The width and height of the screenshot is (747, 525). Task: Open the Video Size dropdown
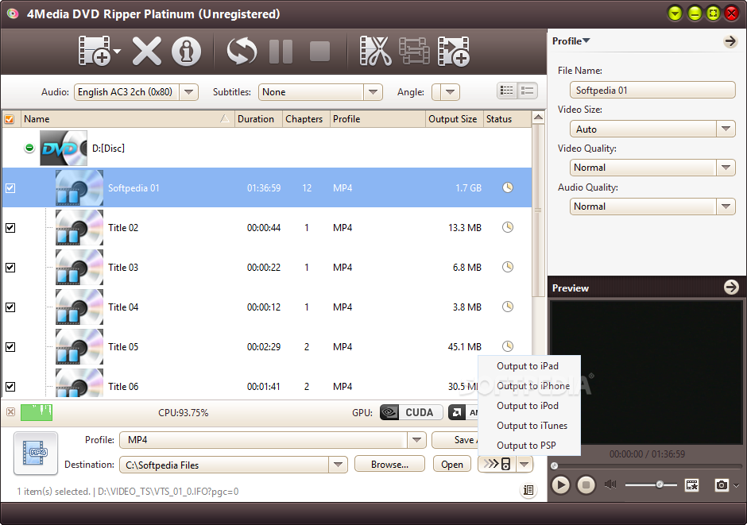(726, 129)
